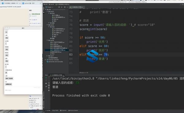Screen dimensions: 184x113
Task: Select Scratches and Consoles item
Action: click(x=55, y=62)
